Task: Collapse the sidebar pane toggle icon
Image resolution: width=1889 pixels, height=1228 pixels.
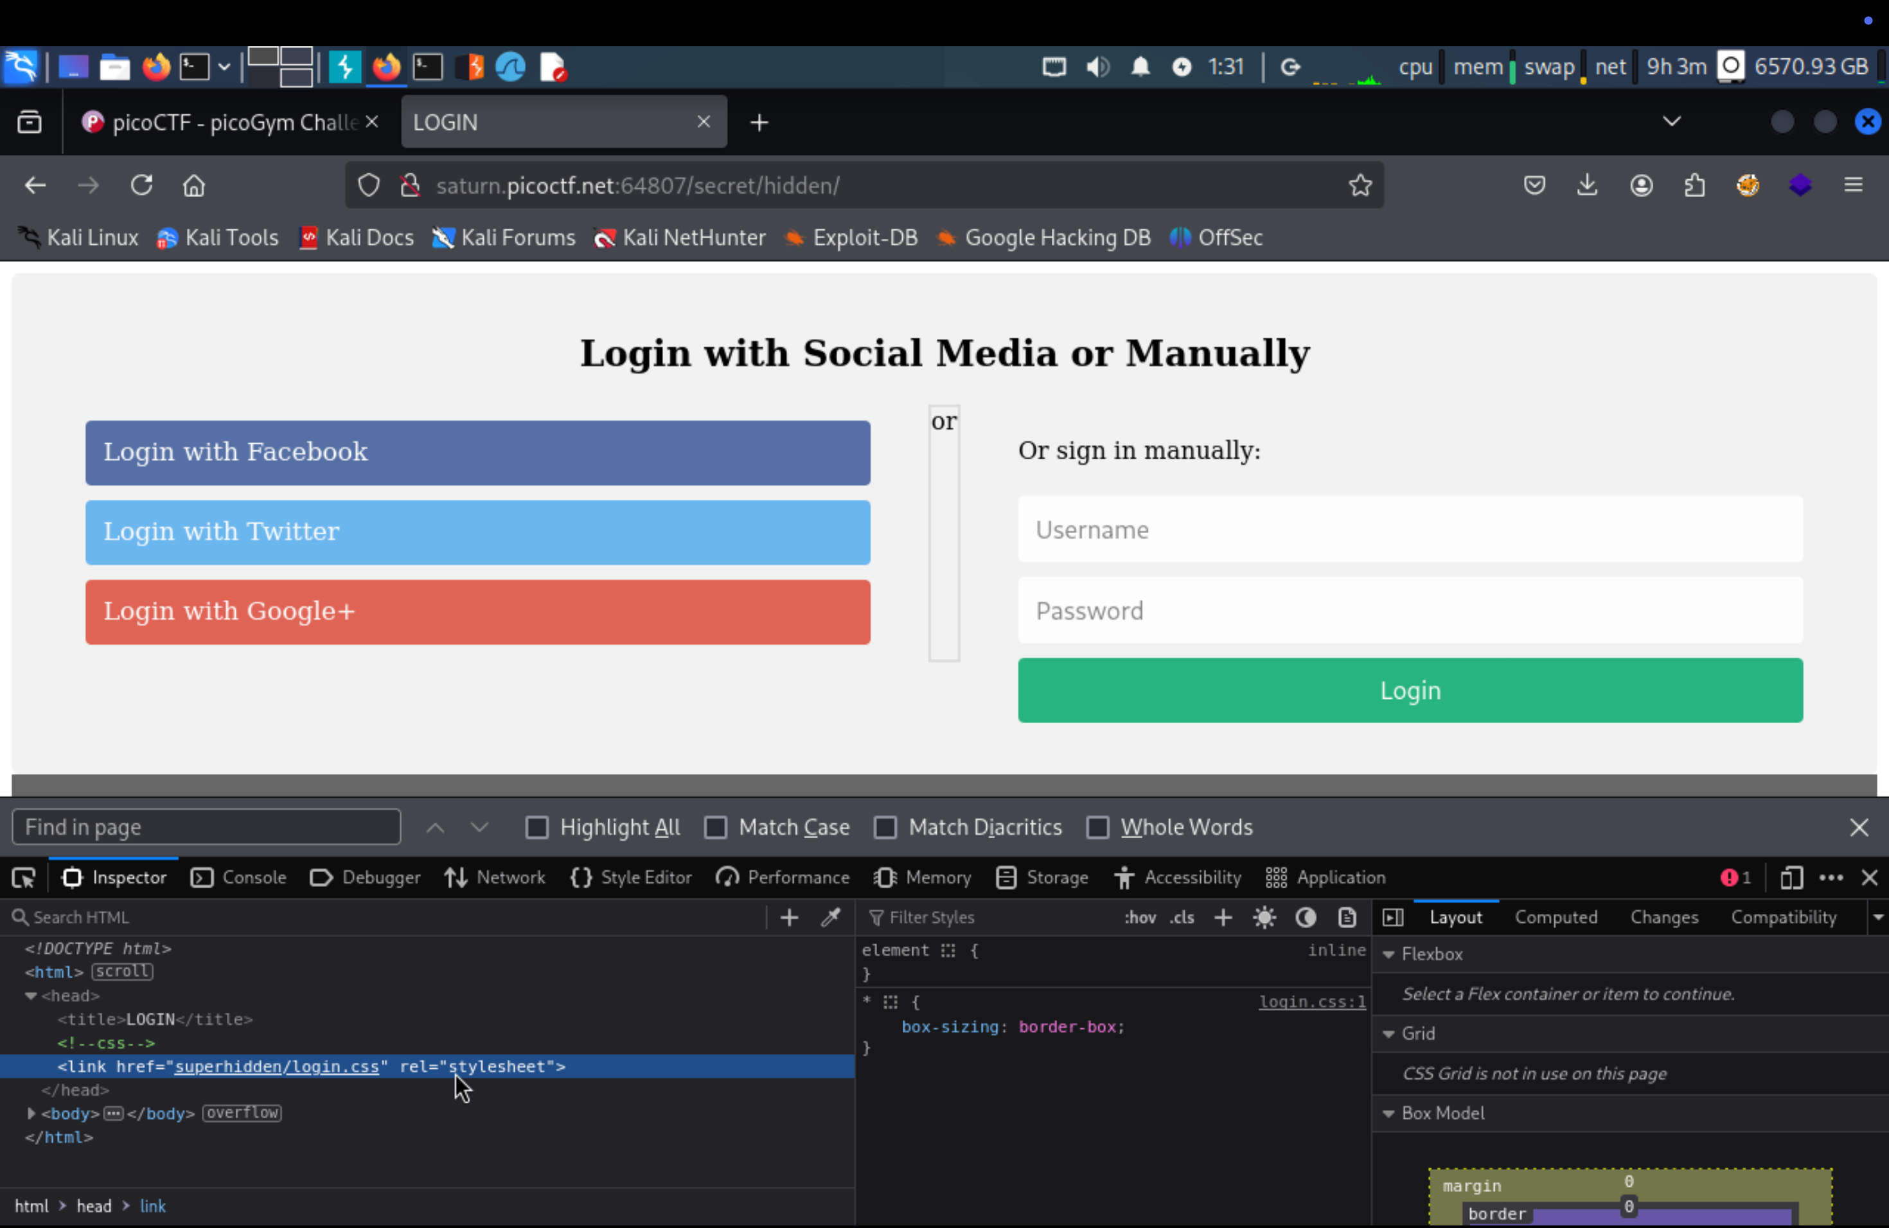Action: tap(1393, 917)
